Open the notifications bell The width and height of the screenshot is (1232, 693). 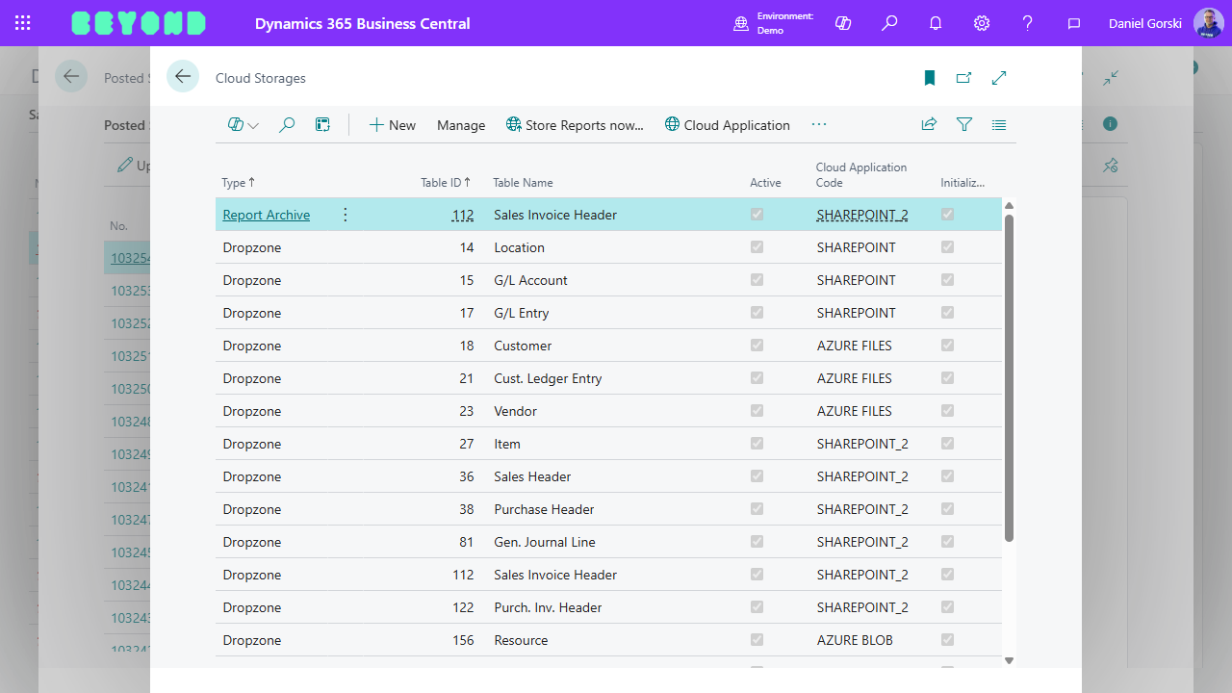[x=936, y=23]
